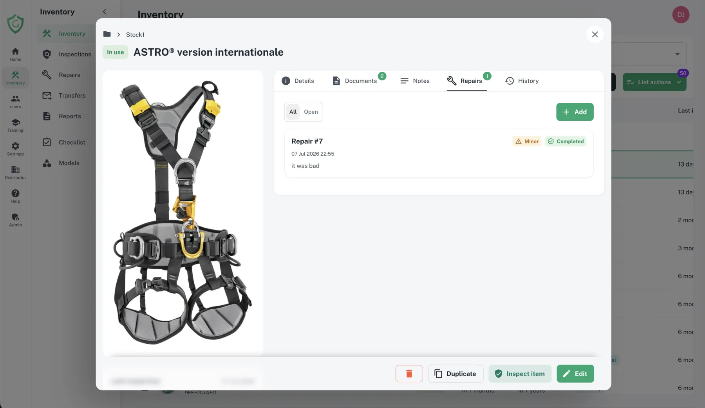The height and width of the screenshot is (408, 705).
Task: Open Inspections in the sidebar menu
Action: click(67, 54)
